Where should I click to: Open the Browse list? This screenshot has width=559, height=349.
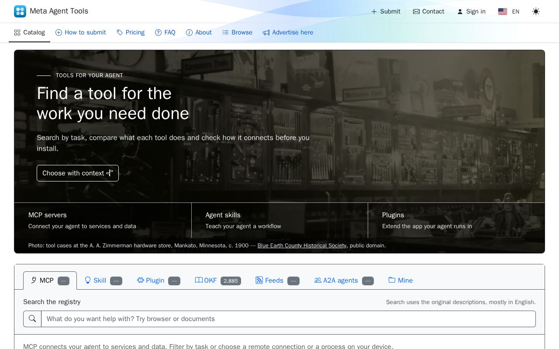click(237, 32)
